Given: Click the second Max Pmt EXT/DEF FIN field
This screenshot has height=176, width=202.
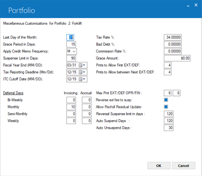Looking at the screenshot, I should click(177, 93).
